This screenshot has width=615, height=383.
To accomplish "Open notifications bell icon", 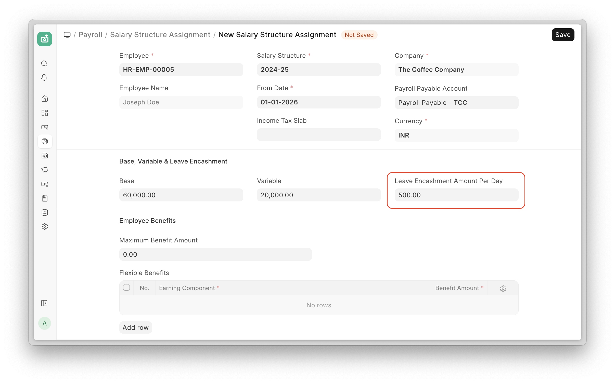I will point(44,77).
